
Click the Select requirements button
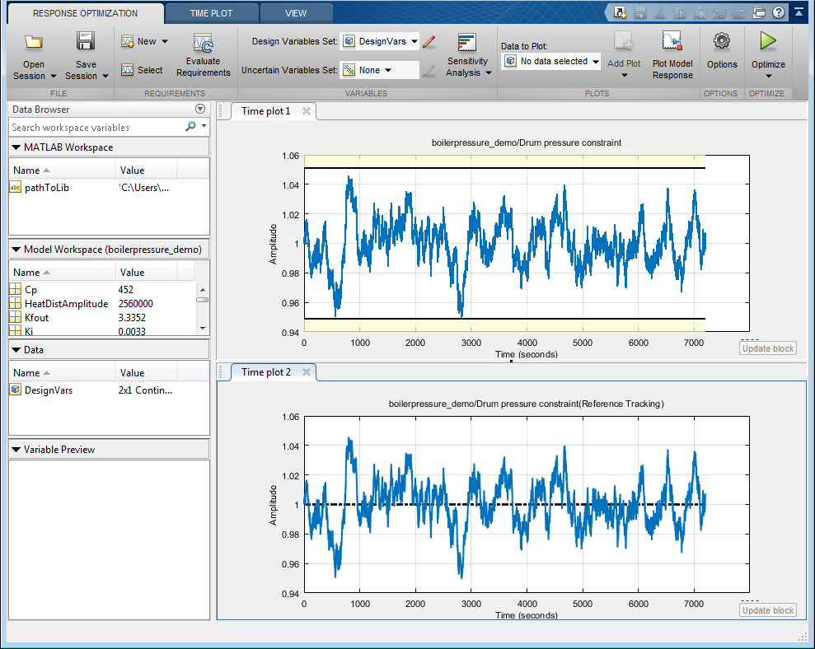[142, 70]
